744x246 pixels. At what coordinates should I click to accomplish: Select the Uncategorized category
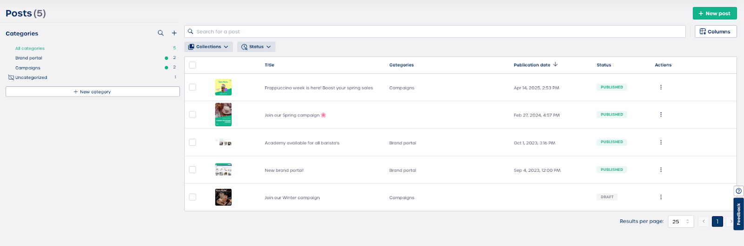[31, 78]
